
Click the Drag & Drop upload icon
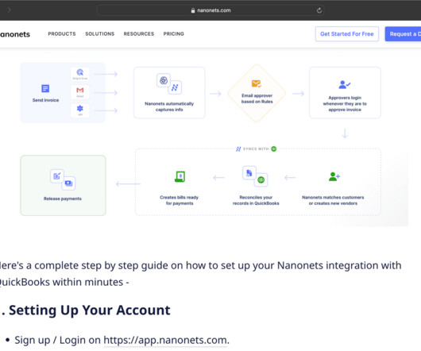pos(80,72)
